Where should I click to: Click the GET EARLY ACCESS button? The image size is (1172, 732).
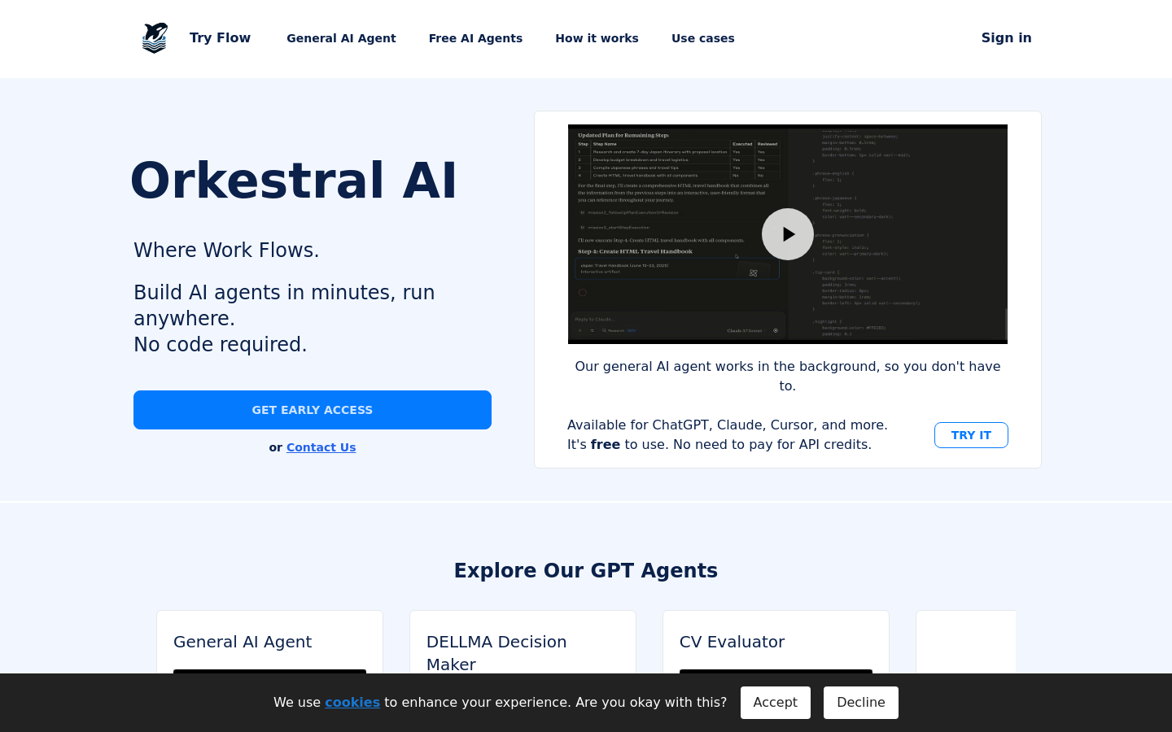click(313, 410)
